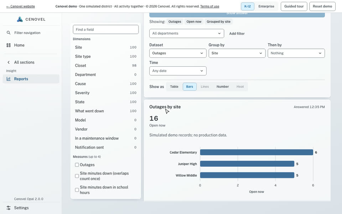Image resolution: width=342 pixels, height=214 pixels.
Task: Switch the demo to Enterprise mode
Action: [266, 6]
